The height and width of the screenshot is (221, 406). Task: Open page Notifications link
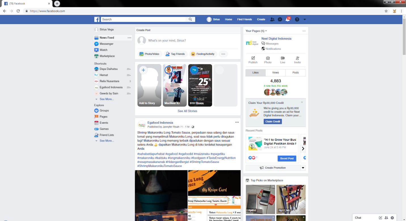[x=271, y=49]
